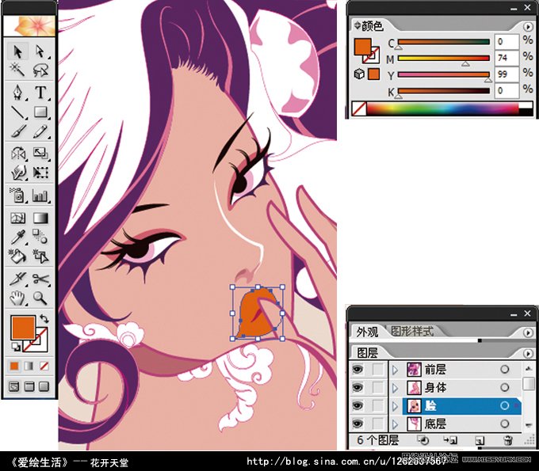Image resolution: width=539 pixels, height=471 pixels.
Task: Select the Free Transform tool
Action: pos(40,173)
